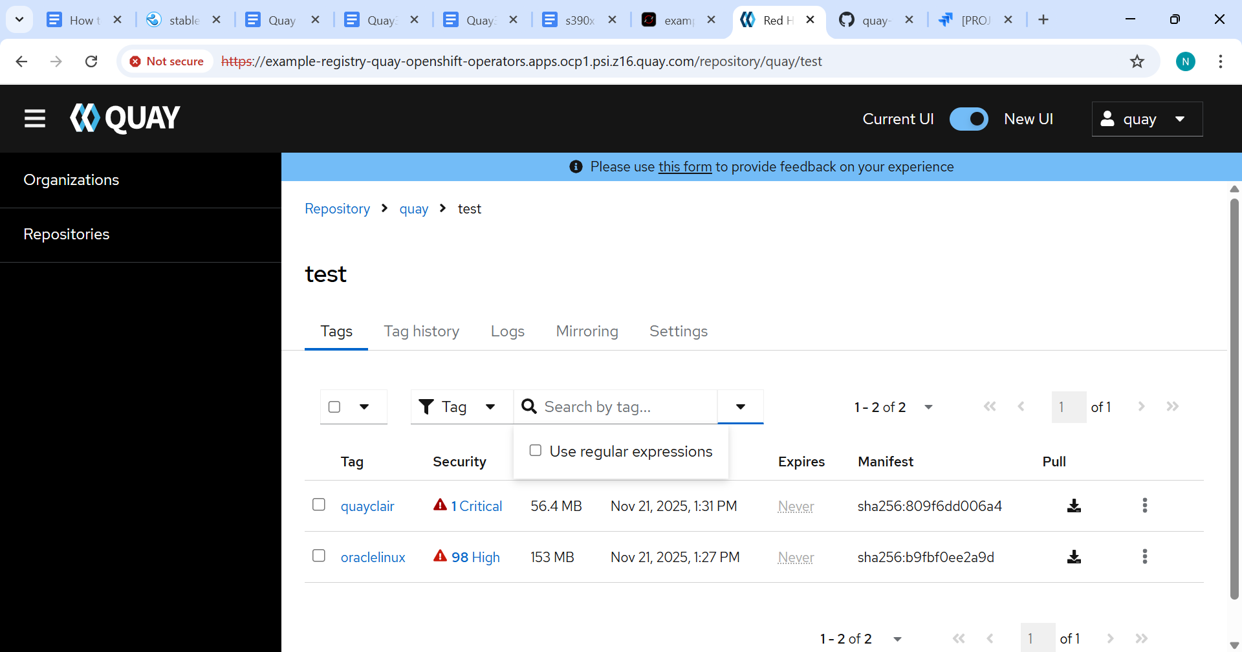This screenshot has height=652, width=1242.
Task: Toggle the search options dropdown arrow
Action: click(x=741, y=407)
